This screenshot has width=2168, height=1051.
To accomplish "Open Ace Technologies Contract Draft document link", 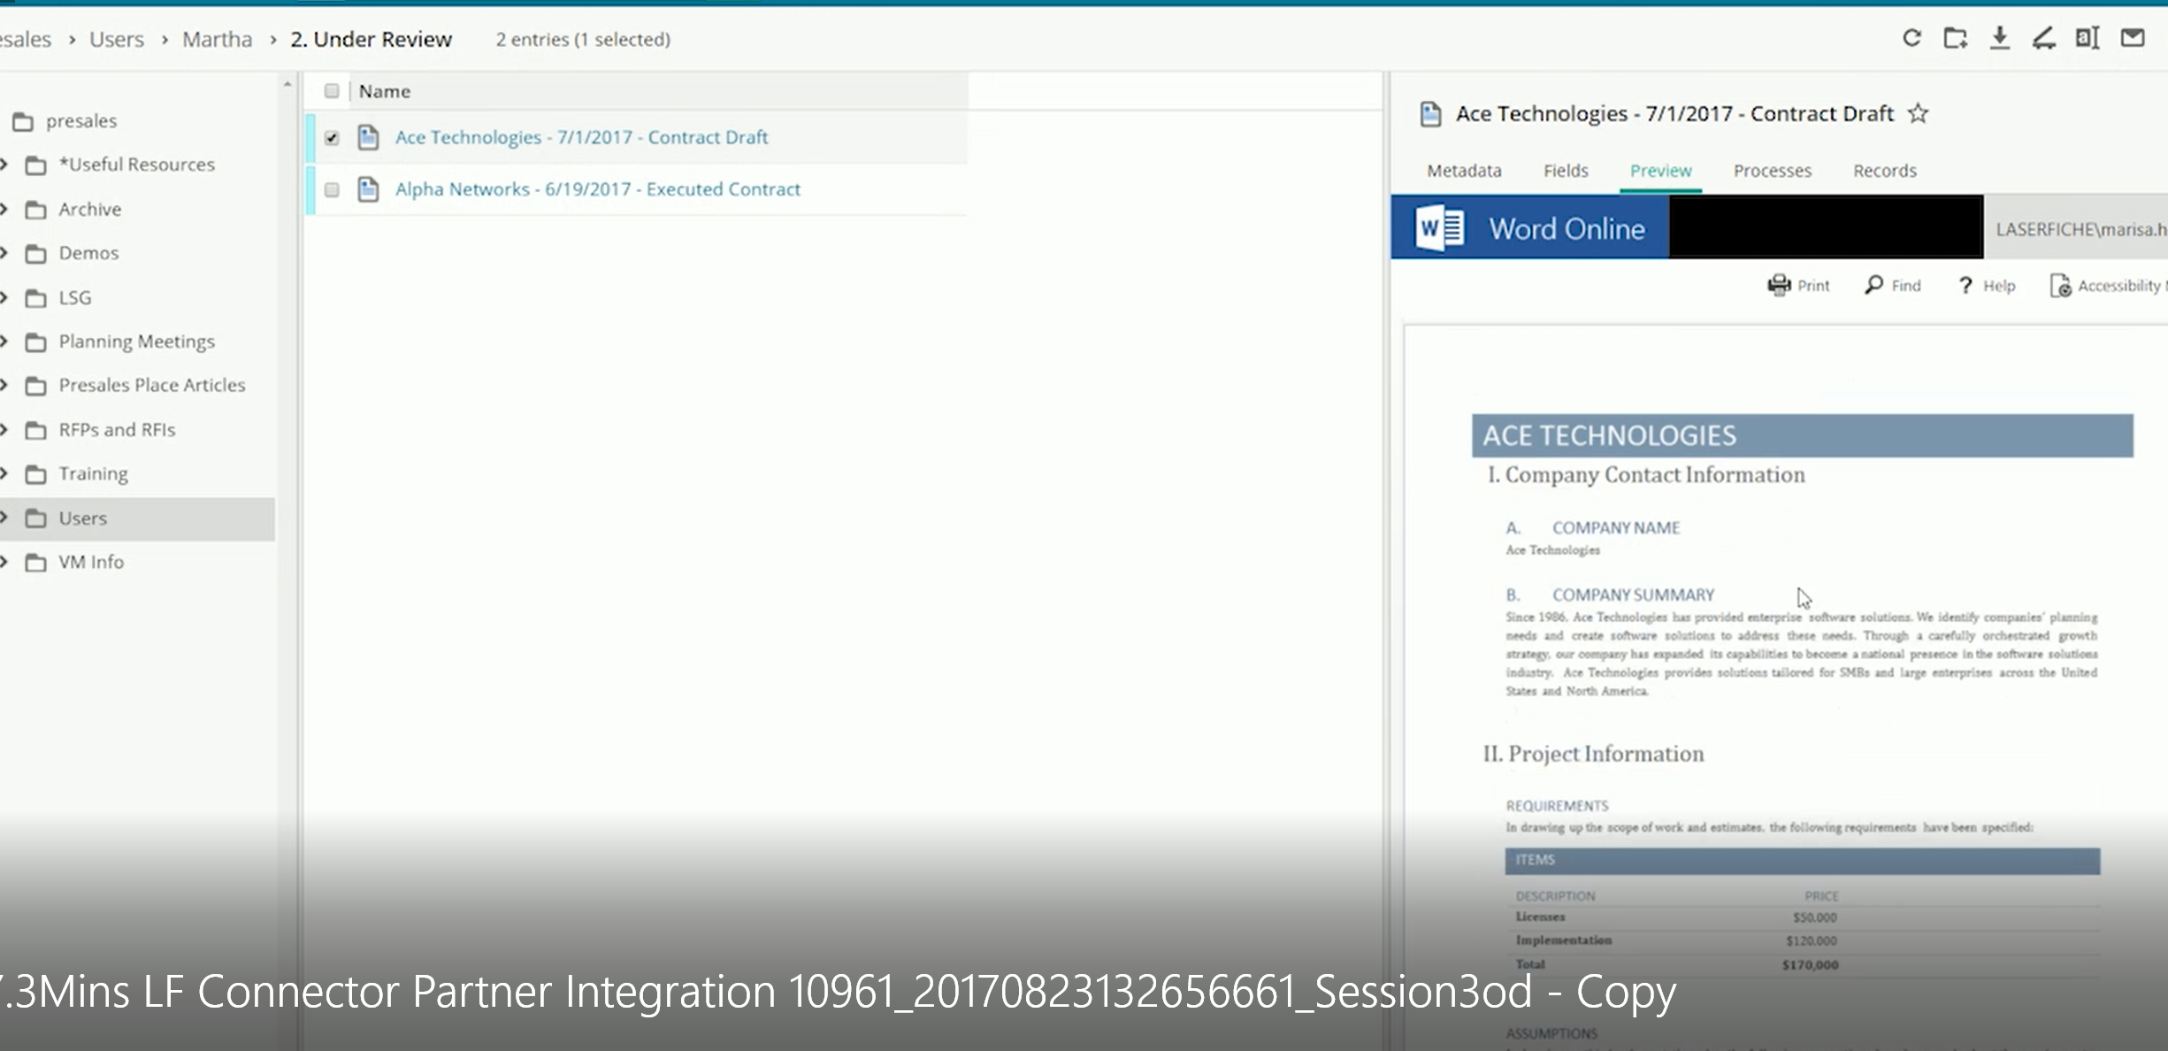I will [581, 137].
